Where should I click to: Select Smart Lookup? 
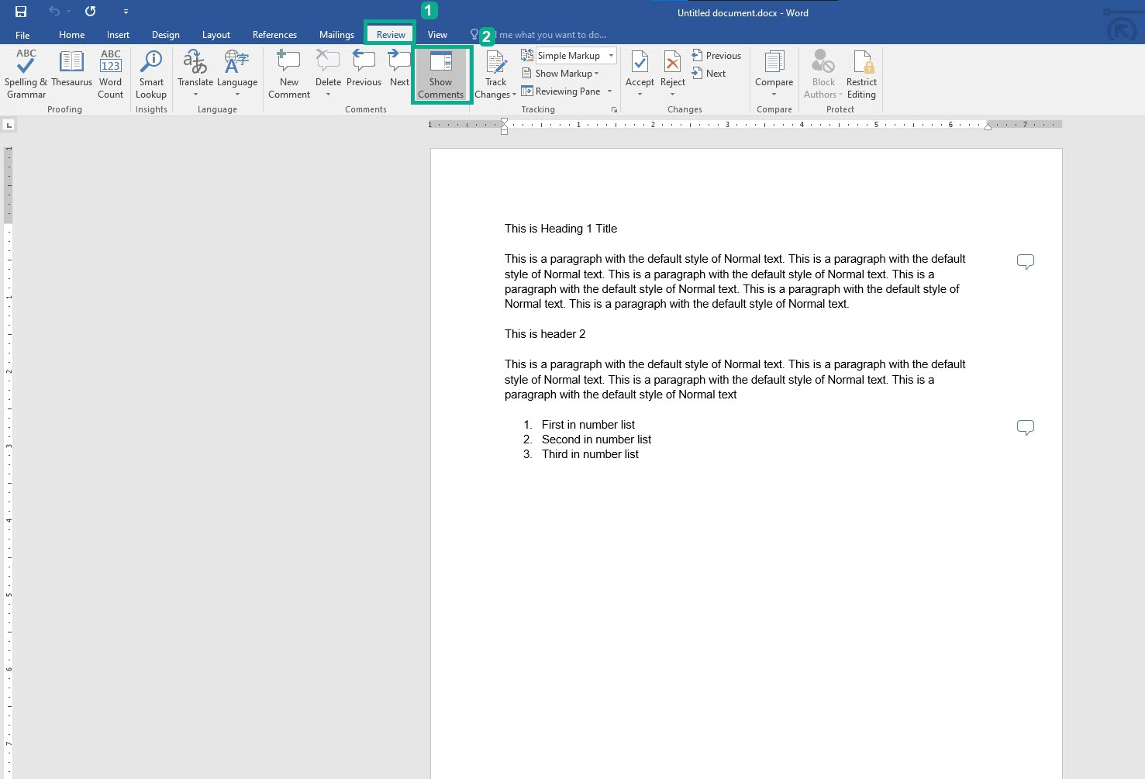[x=150, y=74]
